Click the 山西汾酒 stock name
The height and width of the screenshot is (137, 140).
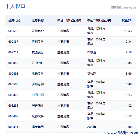[x=38, y=95]
